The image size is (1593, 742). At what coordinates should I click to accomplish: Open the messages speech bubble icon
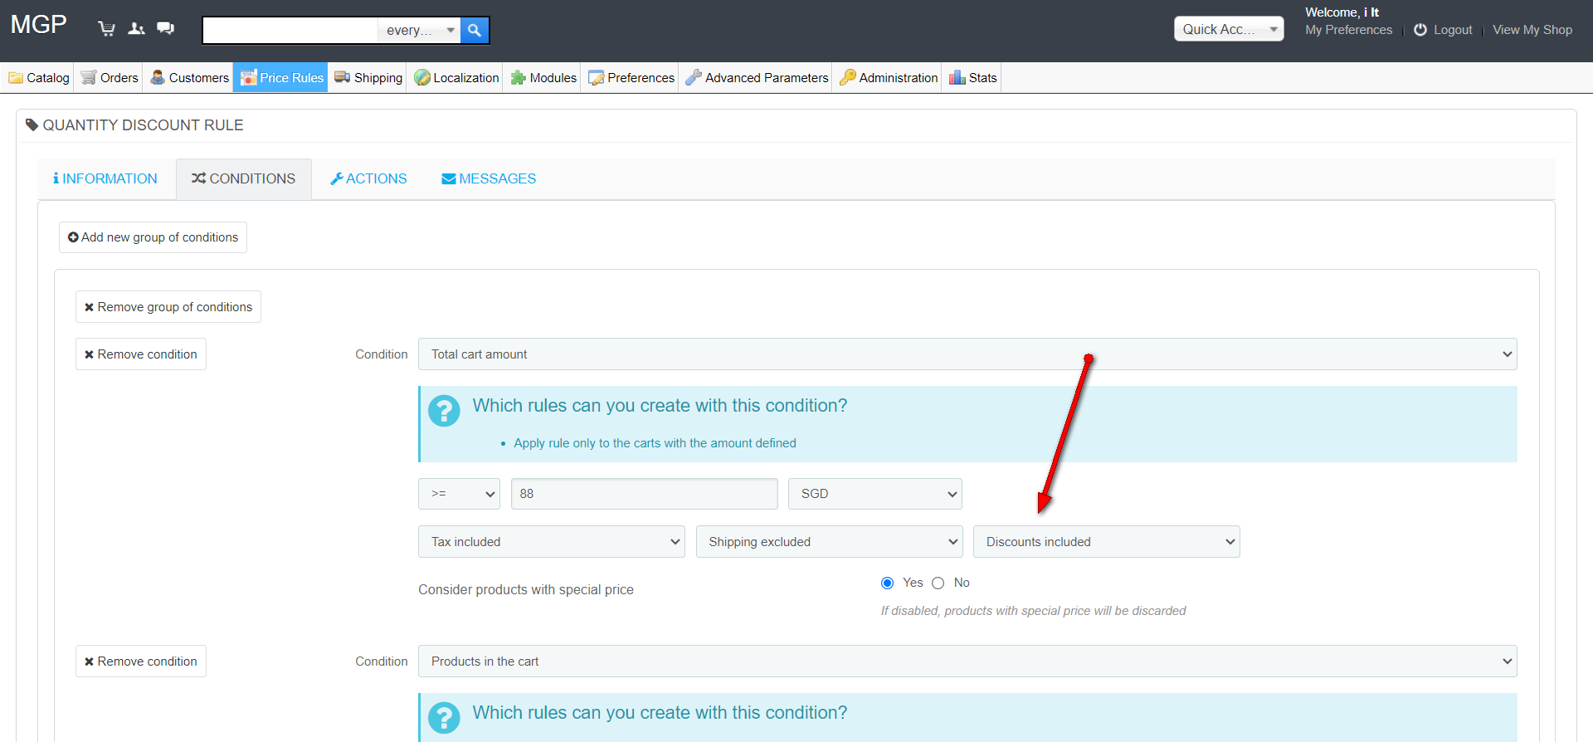pos(166,29)
